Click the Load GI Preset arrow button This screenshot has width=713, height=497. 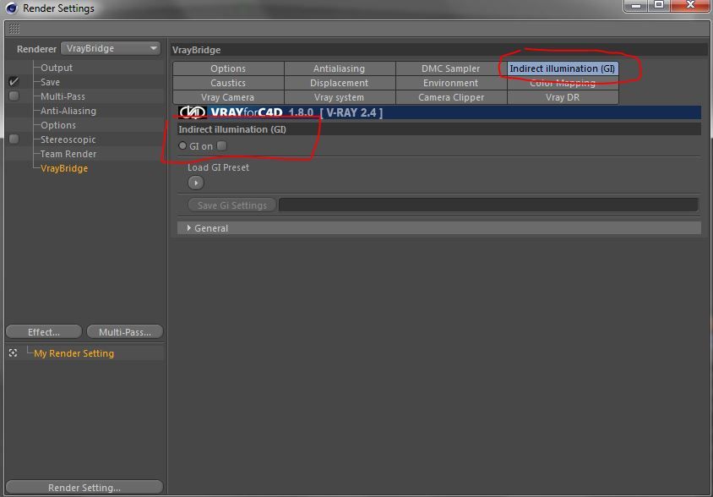coord(195,183)
